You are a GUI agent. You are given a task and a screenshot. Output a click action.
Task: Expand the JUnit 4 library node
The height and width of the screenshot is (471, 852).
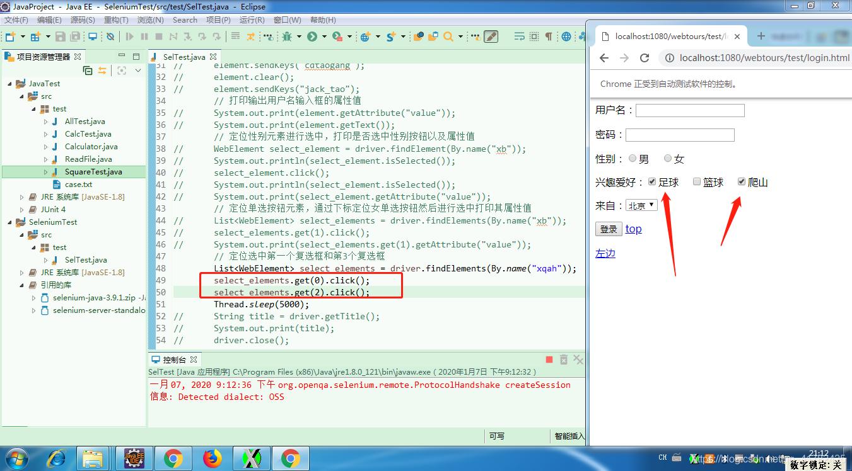pyautogui.click(x=22, y=210)
